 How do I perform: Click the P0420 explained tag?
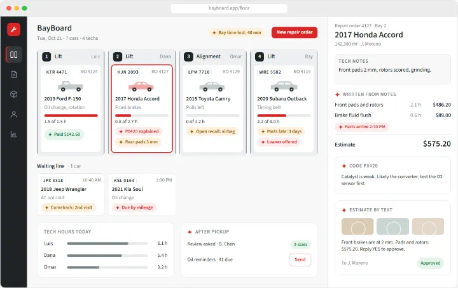(139, 131)
